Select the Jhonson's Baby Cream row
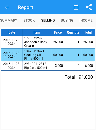The image size is (96, 130). pyautogui.click(x=48, y=42)
